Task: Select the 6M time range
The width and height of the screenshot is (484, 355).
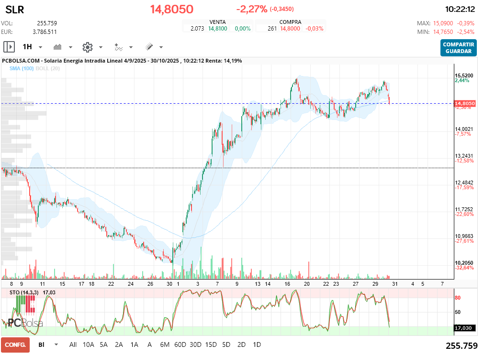Action: (x=165, y=345)
